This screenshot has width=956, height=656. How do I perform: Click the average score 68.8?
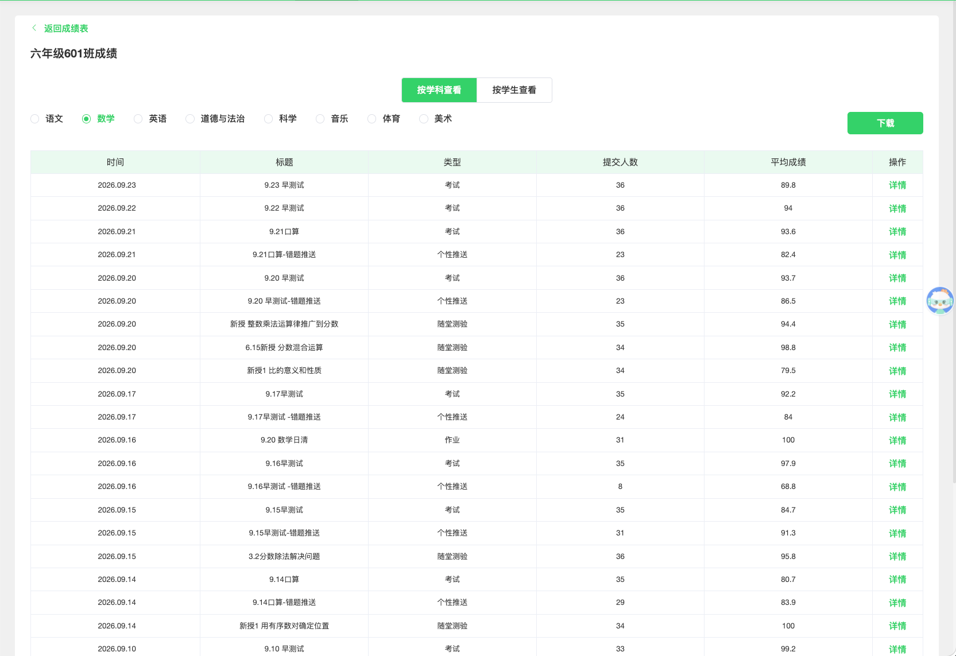pos(788,486)
